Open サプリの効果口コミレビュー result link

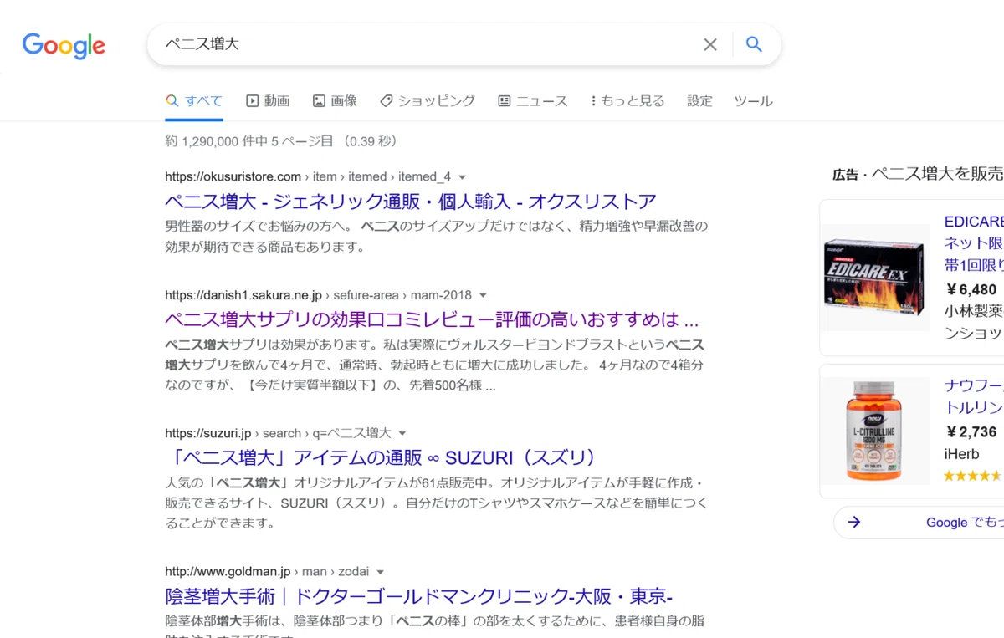coord(432,320)
